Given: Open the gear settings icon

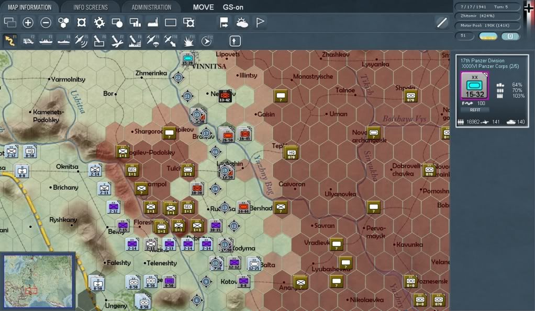Looking at the screenshot, I should tap(99, 22).
